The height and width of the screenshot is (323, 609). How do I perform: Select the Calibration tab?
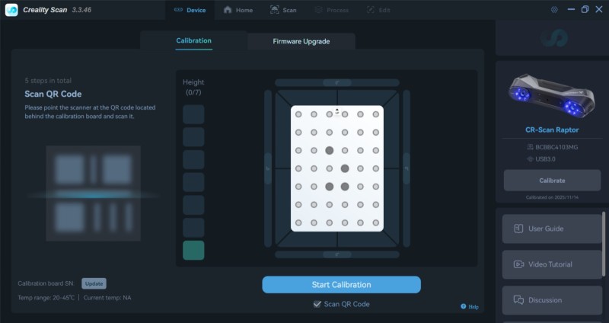(x=193, y=41)
